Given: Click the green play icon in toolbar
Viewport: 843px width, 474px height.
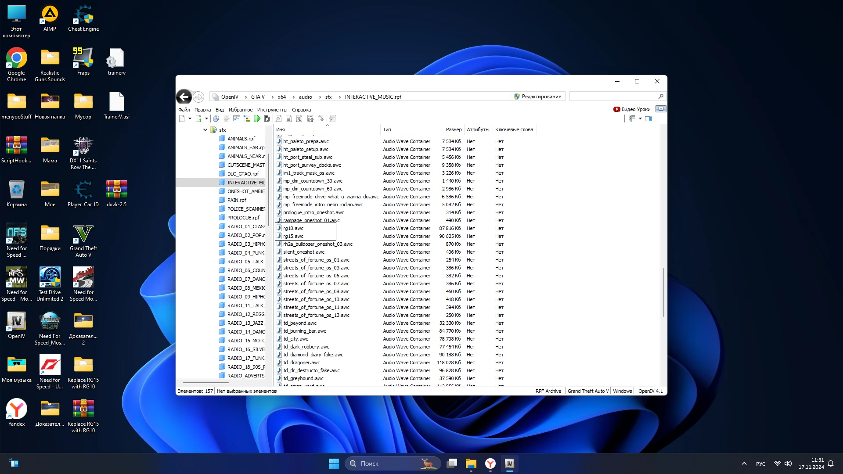Looking at the screenshot, I should [257, 118].
